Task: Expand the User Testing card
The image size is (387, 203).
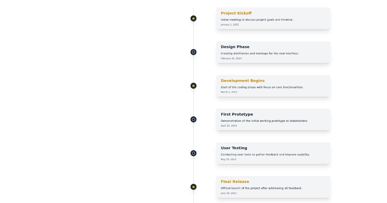Action: (x=273, y=153)
